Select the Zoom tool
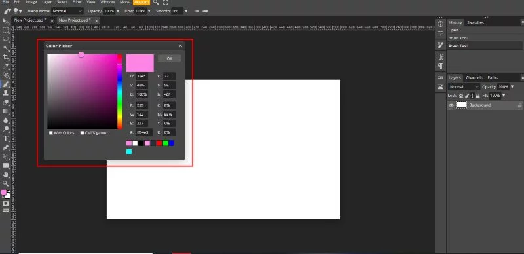The height and width of the screenshot is (254, 524). click(x=5, y=183)
